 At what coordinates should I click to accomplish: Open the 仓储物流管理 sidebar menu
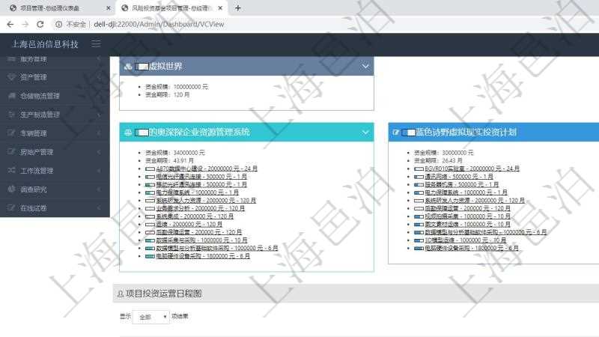(x=55, y=96)
